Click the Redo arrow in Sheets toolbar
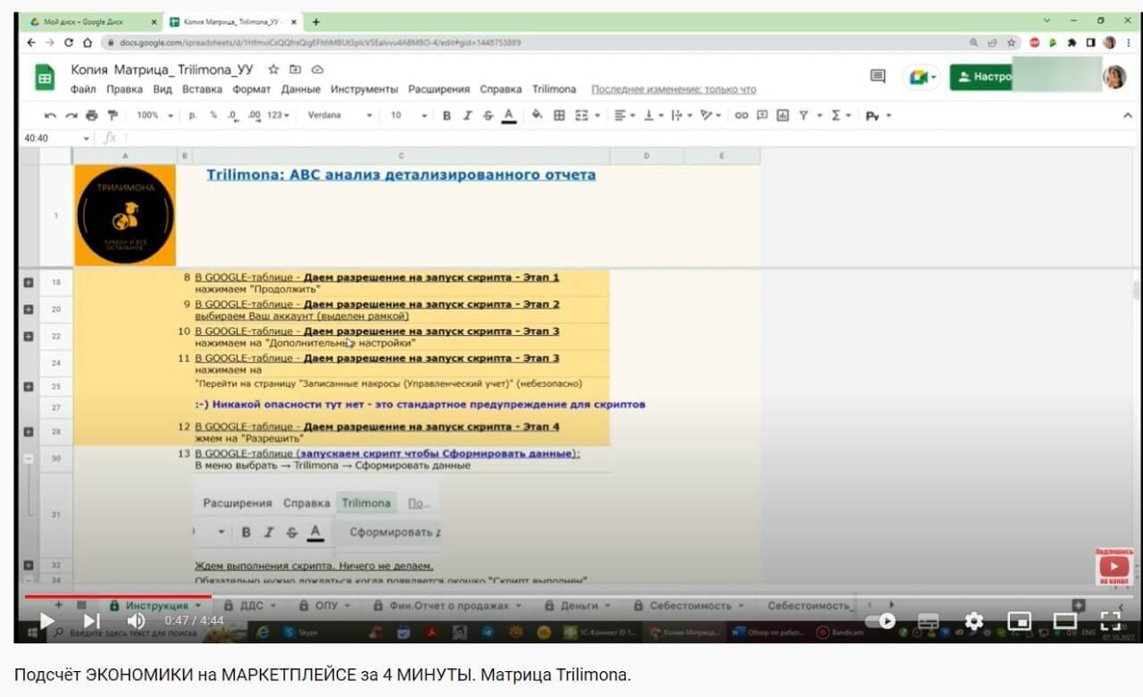Image resolution: width=1143 pixels, height=697 pixels. (x=71, y=115)
